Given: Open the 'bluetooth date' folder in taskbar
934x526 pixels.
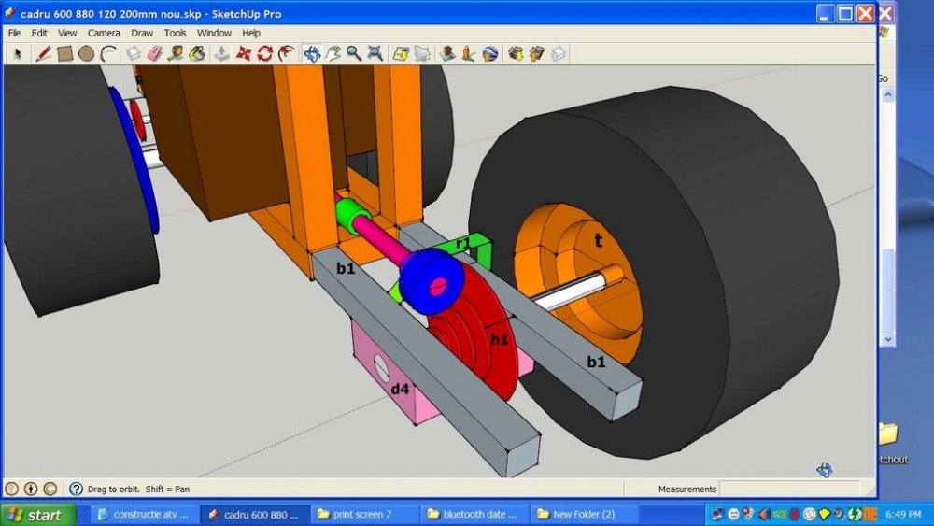Looking at the screenshot, I should (475, 514).
